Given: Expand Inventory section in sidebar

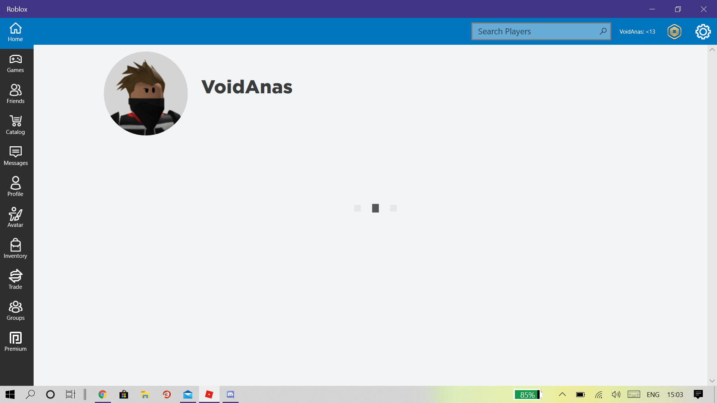Looking at the screenshot, I should point(15,249).
